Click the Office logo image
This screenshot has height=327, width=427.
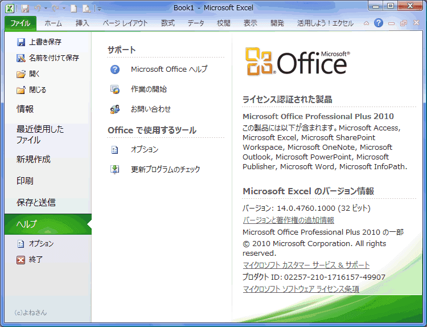click(x=297, y=62)
